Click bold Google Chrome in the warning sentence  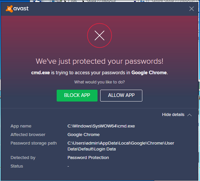(149, 73)
